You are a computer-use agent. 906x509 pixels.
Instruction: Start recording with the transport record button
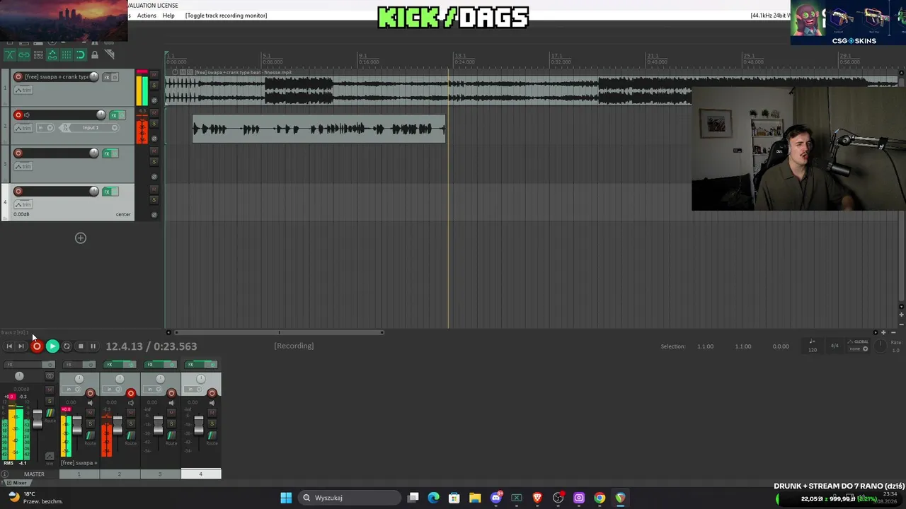37,346
